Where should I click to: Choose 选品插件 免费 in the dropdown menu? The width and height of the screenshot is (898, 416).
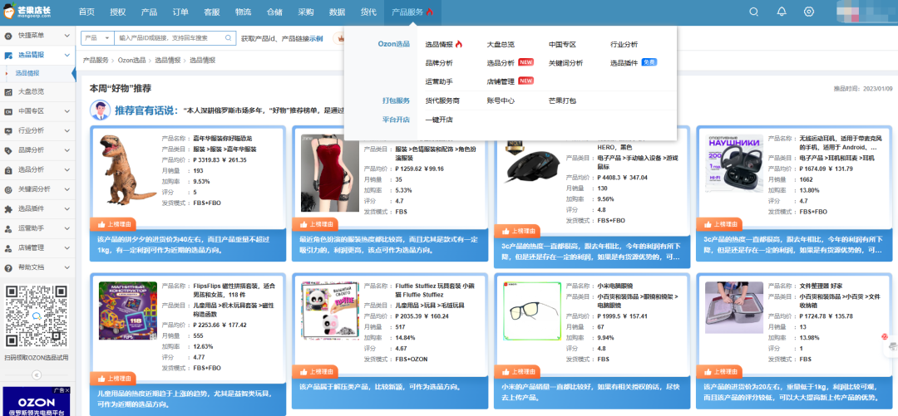click(634, 63)
